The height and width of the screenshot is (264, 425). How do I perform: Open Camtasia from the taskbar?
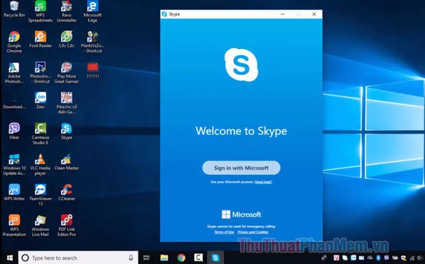[x=199, y=258]
